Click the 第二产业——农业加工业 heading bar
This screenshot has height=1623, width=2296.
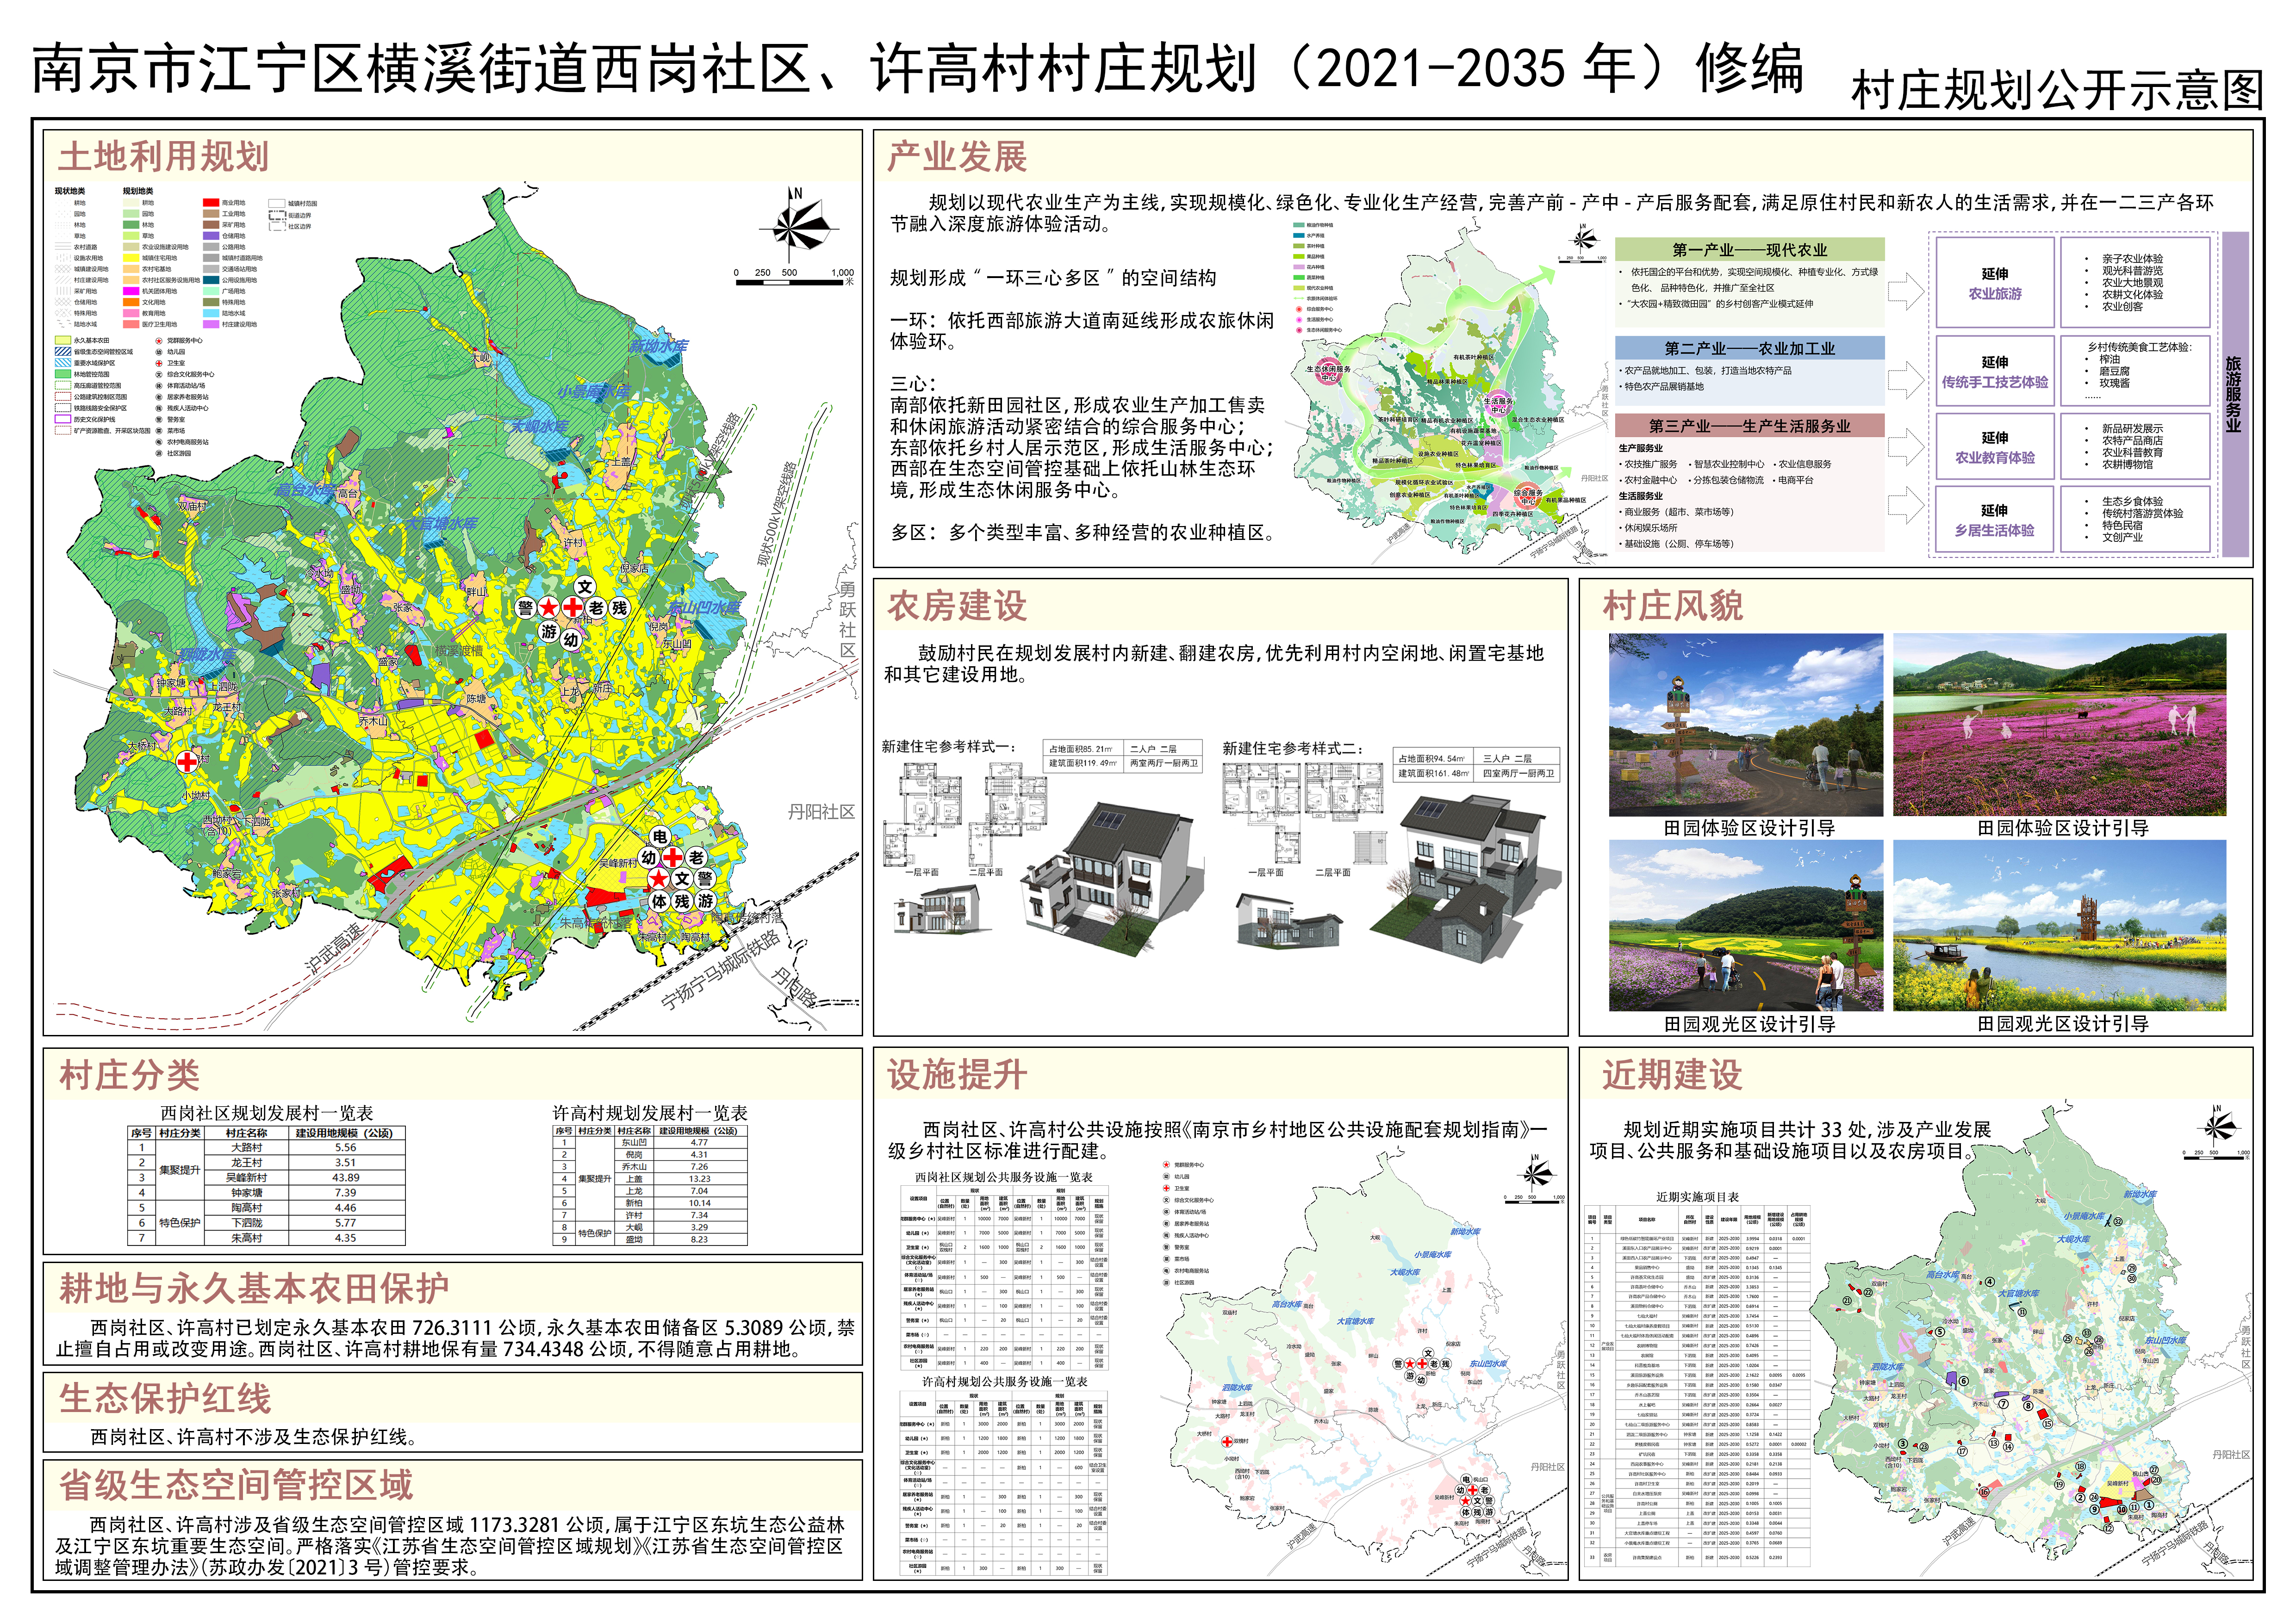tap(1749, 348)
